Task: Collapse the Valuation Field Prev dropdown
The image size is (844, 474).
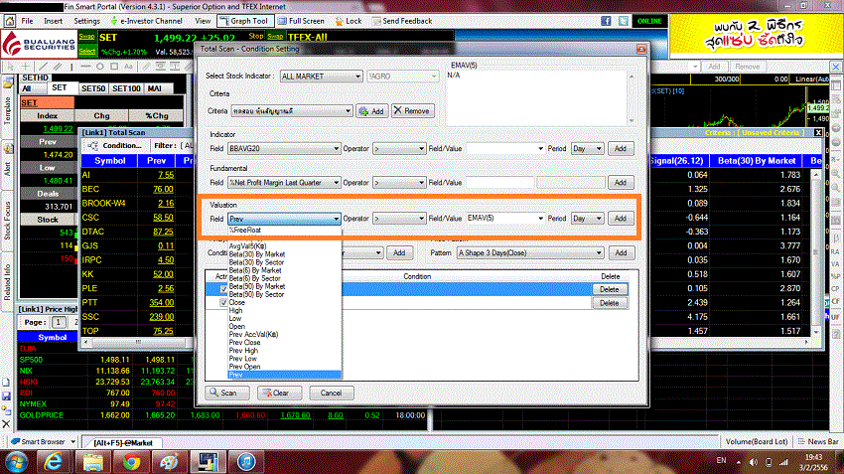Action: (336, 219)
